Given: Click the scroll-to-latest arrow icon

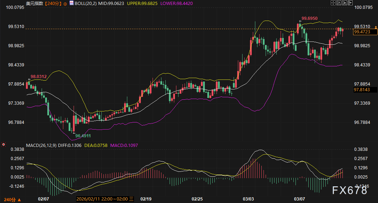Looking at the screenshot, I should 350,3.
